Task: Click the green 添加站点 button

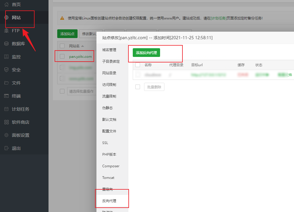Action: tap(67, 34)
